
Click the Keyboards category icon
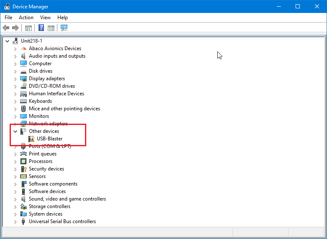pos(24,101)
